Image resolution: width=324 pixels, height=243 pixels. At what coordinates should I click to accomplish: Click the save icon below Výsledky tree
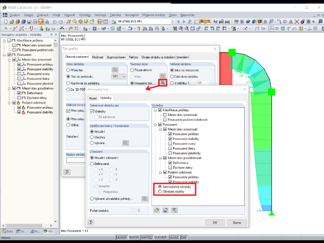[x=165, y=210]
